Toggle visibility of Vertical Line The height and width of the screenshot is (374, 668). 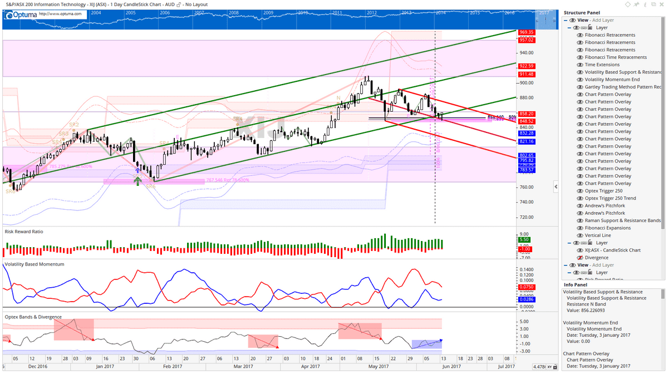tap(581, 235)
